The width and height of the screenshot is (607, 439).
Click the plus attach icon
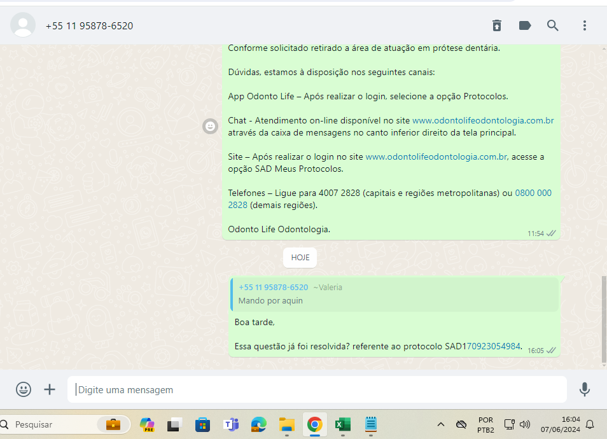(50, 389)
